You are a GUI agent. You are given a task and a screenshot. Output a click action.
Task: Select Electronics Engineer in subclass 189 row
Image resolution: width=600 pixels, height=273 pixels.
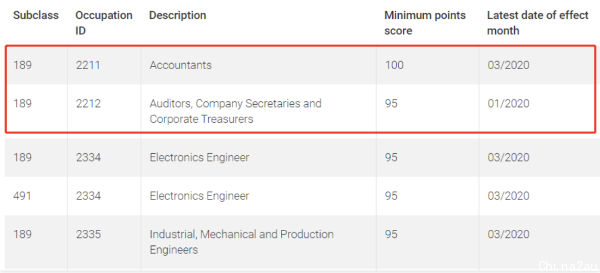pos(199,157)
